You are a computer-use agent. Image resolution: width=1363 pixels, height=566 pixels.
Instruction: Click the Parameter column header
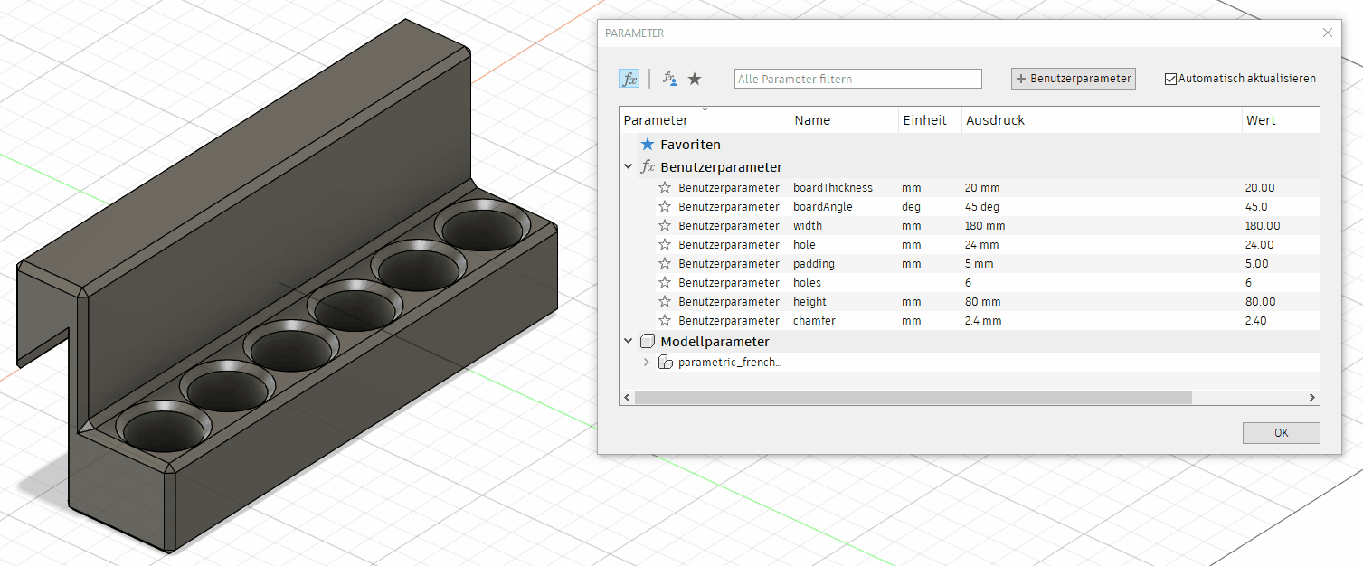[705, 120]
